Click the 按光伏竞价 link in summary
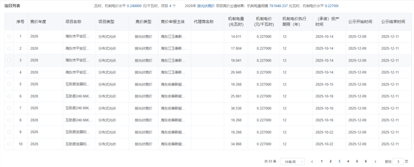Viewport: 414px width, 167px height. pyautogui.click(x=206, y=6)
